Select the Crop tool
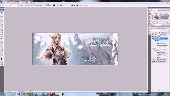 pos(2,20)
